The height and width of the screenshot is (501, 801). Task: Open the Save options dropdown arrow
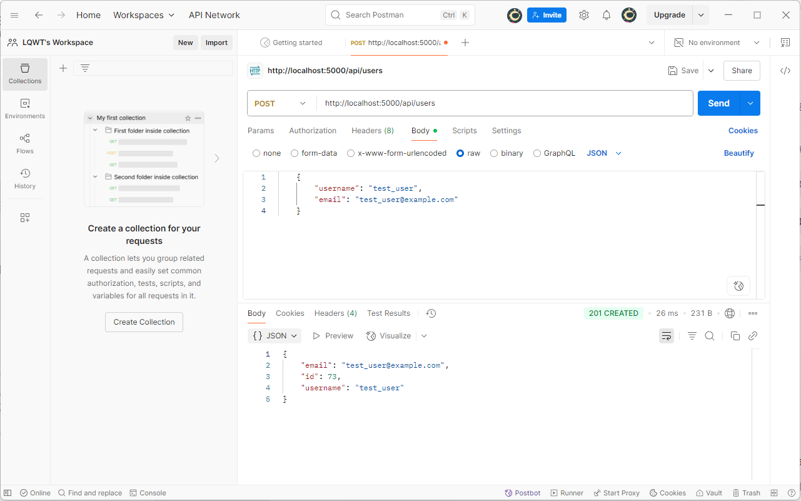[711, 71]
